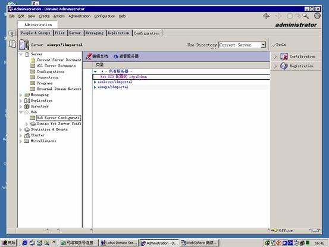Collapse the Server tree node
Screen dimensions: 329x247
pos(21,54)
